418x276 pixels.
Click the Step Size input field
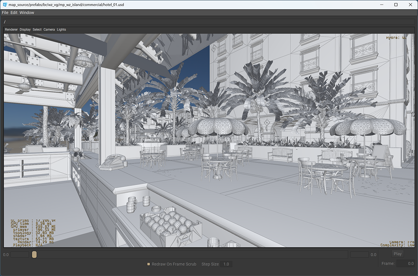click(x=226, y=264)
